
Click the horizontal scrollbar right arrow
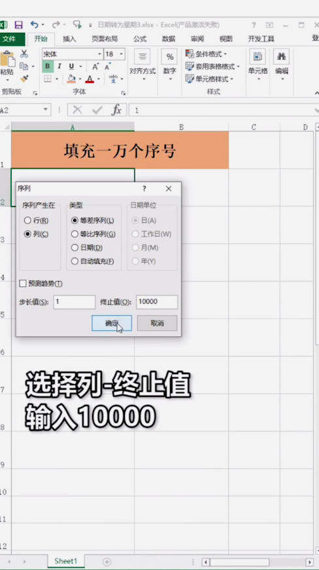pyautogui.click(x=309, y=562)
